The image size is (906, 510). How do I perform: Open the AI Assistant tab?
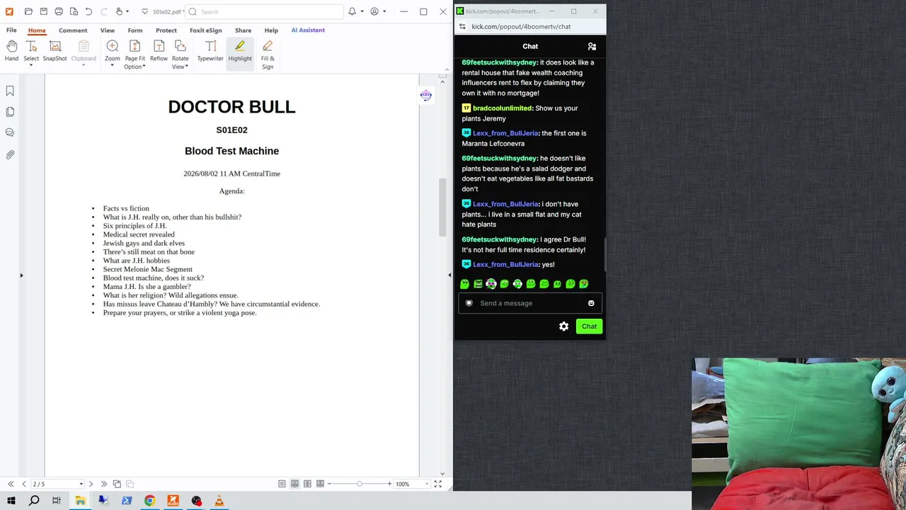[x=308, y=30]
